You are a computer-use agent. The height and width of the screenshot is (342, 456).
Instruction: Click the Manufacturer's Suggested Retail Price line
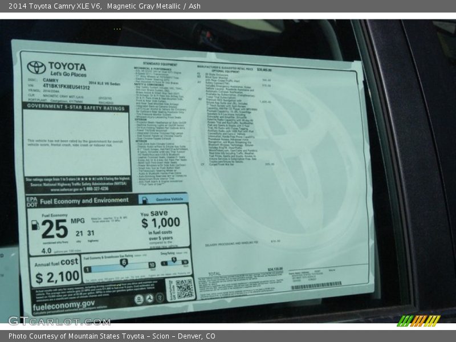pos(234,68)
